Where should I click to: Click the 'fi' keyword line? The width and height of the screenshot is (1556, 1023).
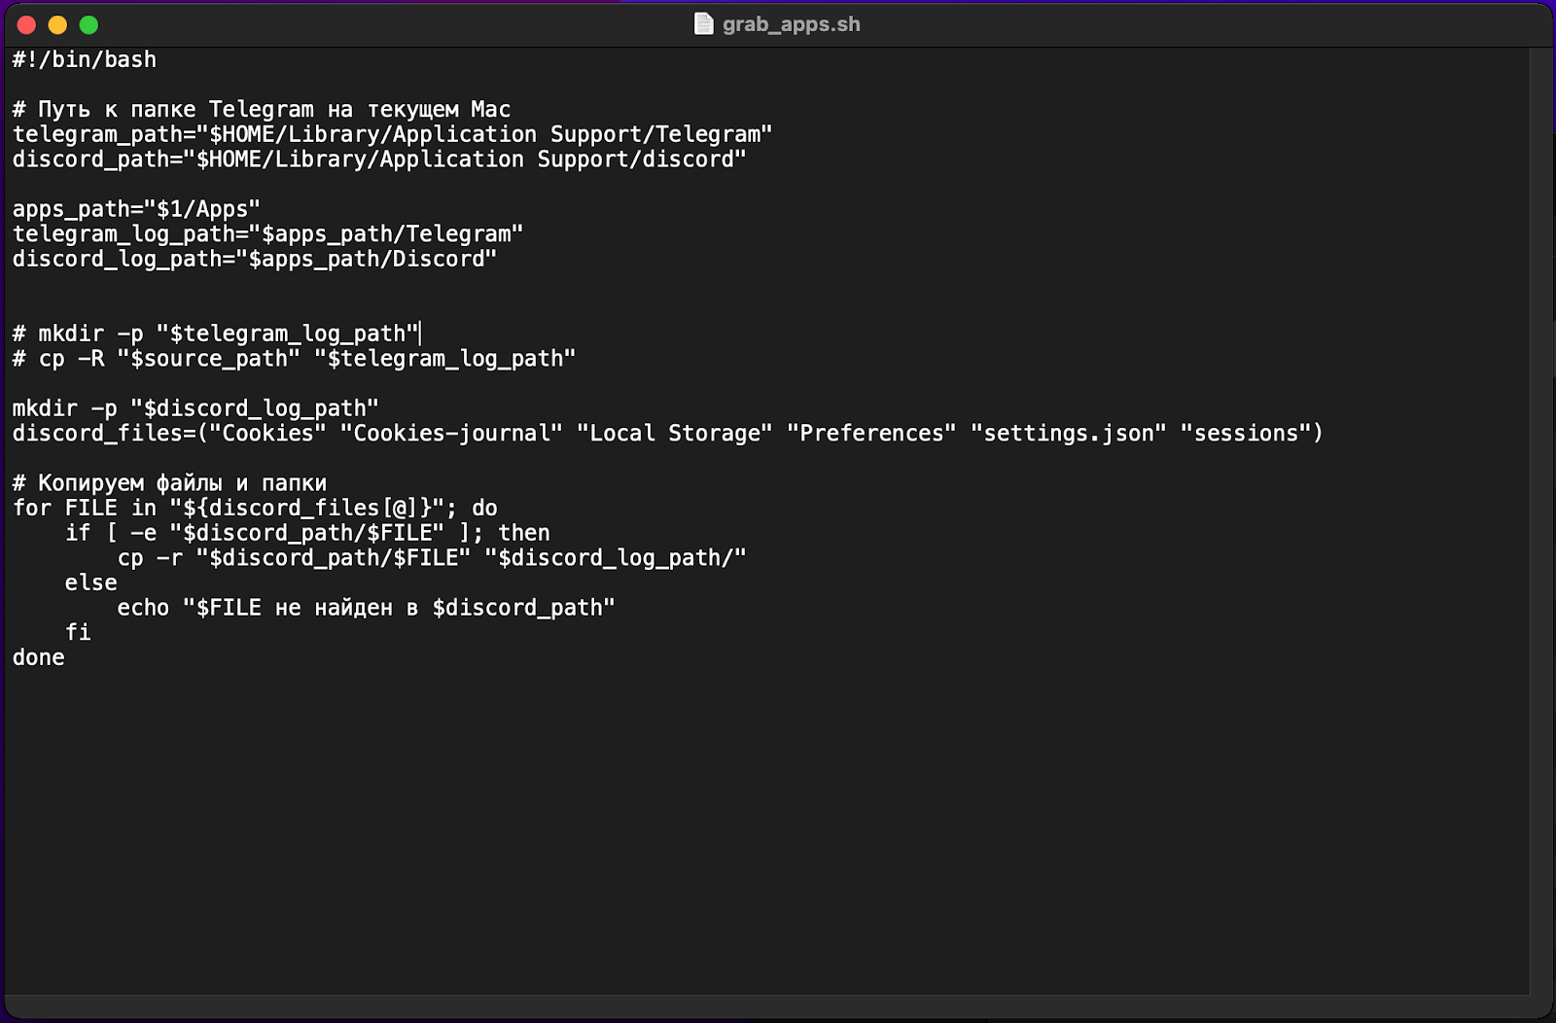(x=78, y=633)
